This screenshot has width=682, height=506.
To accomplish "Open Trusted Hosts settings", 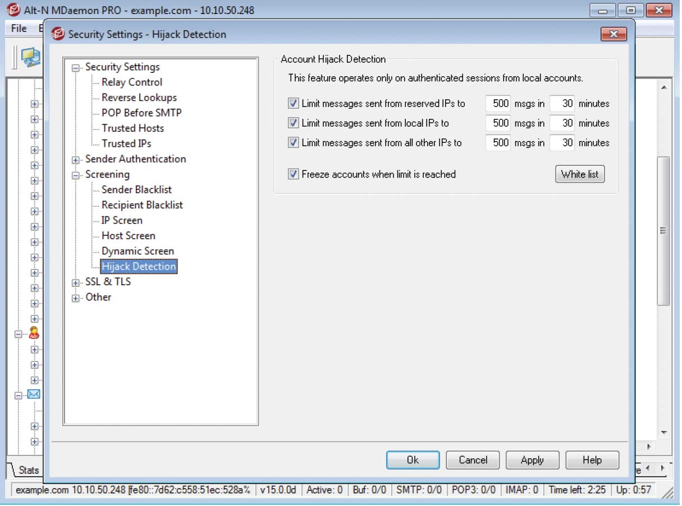I will click(x=132, y=128).
